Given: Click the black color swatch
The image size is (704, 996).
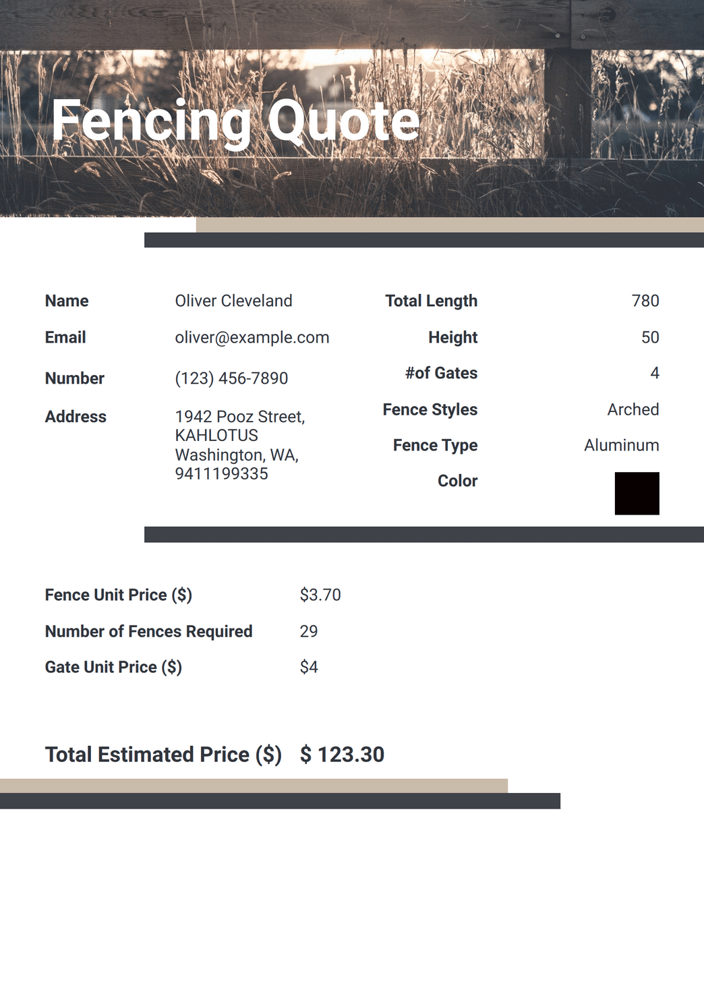Looking at the screenshot, I should (x=637, y=493).
